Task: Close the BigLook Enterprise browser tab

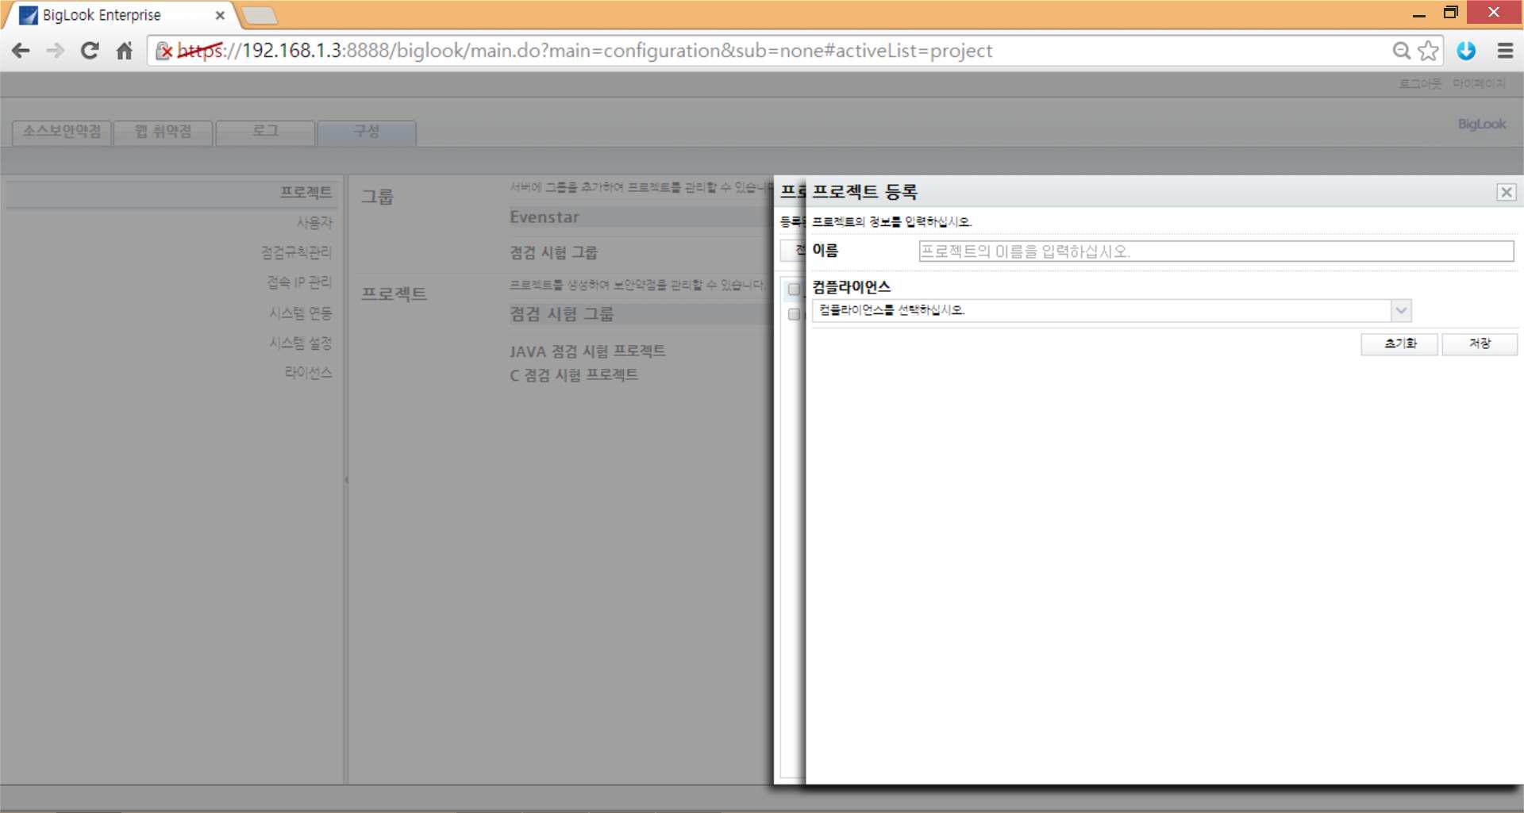Action: 220,15
